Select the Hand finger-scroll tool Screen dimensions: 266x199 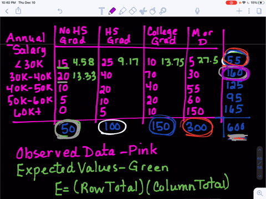click(152, 11)
